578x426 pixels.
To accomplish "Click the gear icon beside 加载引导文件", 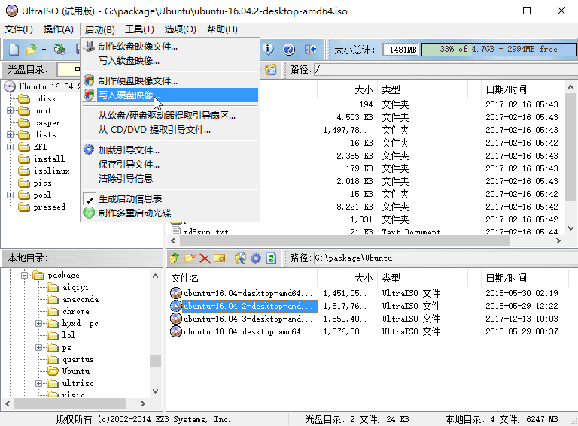I will [89, 150].
